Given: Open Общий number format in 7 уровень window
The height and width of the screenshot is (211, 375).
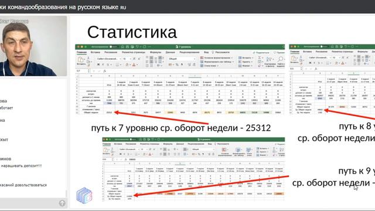Looking at the screenshot, I should pyautogui.click(x=182, y=59).
